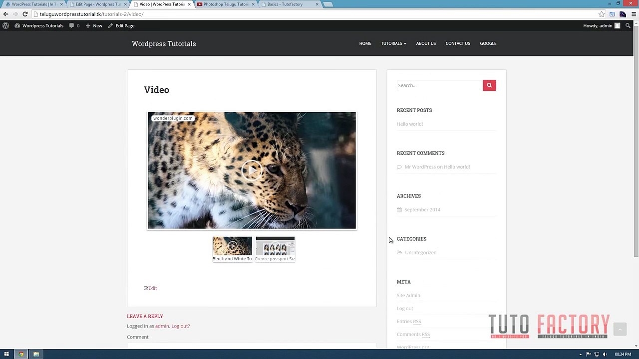Click the red search submit button
The image size is (639, 359).
[489, 85]
